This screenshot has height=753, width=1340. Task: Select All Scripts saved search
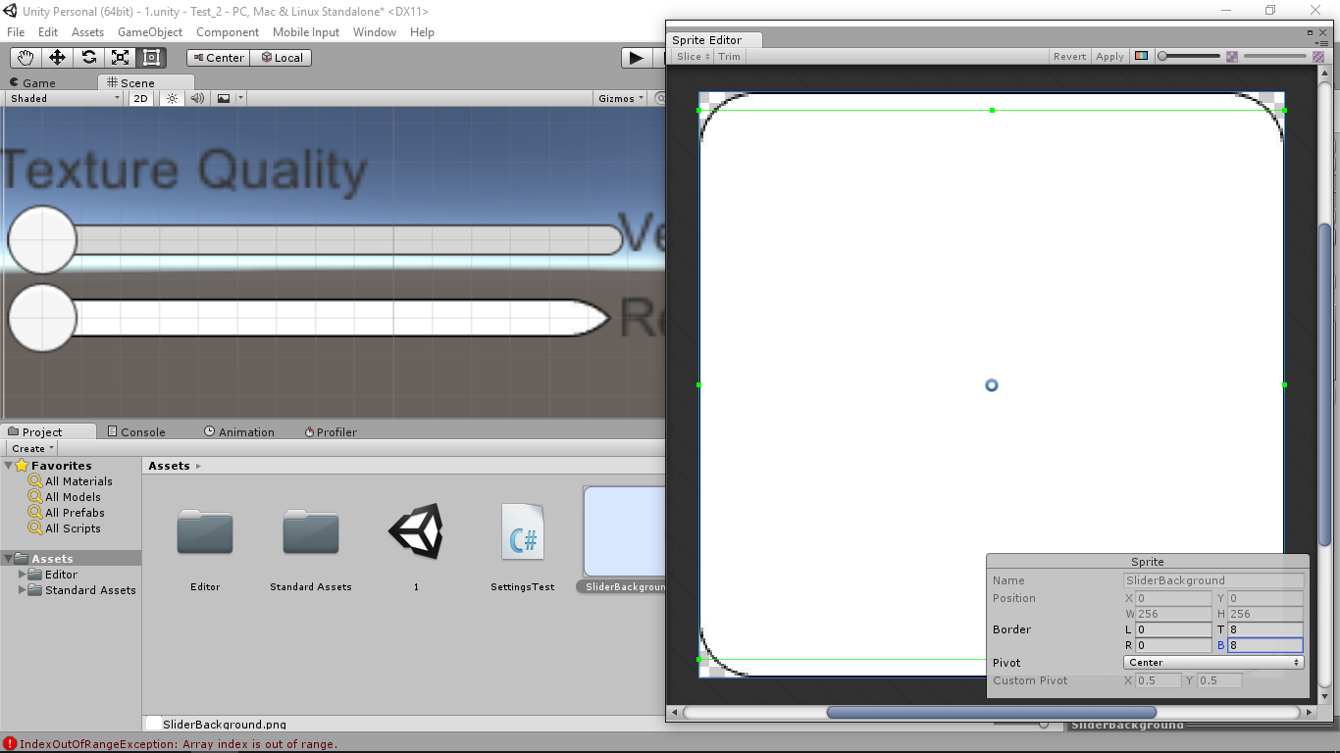(x=73, y=528)
